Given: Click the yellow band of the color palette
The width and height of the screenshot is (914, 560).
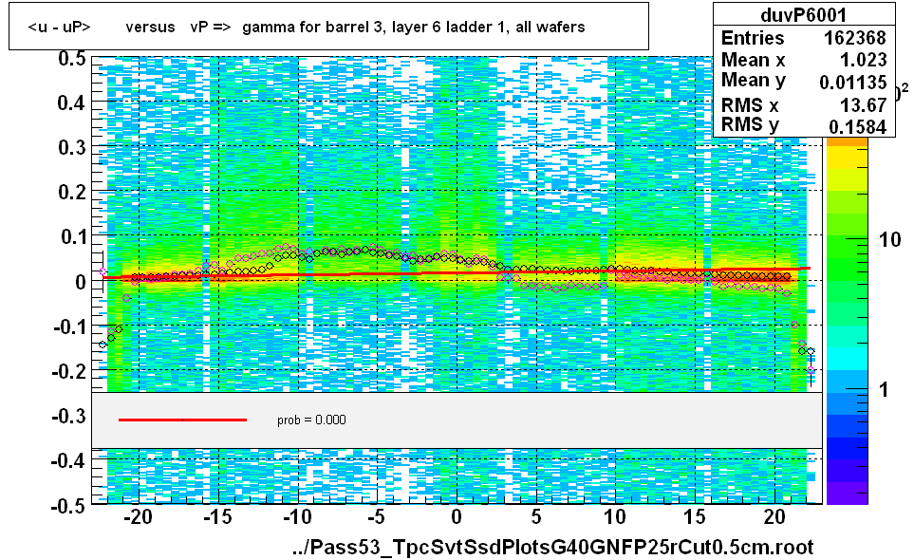Looking at the screenshot, I should [847, 158].
